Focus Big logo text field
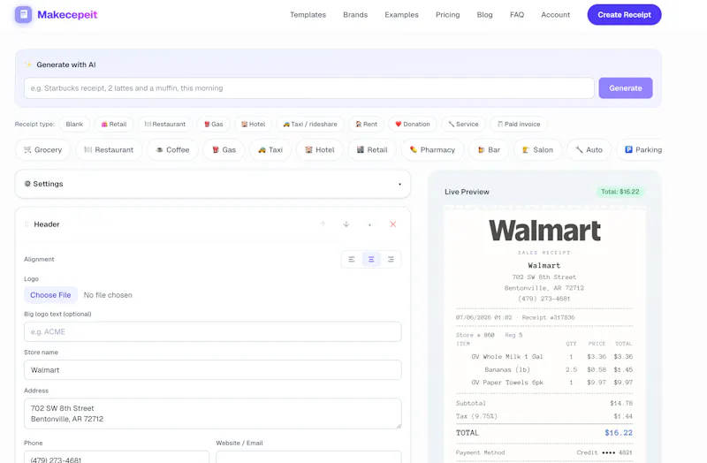 click(213, 332)
